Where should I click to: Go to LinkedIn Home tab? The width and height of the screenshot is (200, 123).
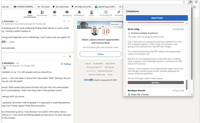click(30, 13)
